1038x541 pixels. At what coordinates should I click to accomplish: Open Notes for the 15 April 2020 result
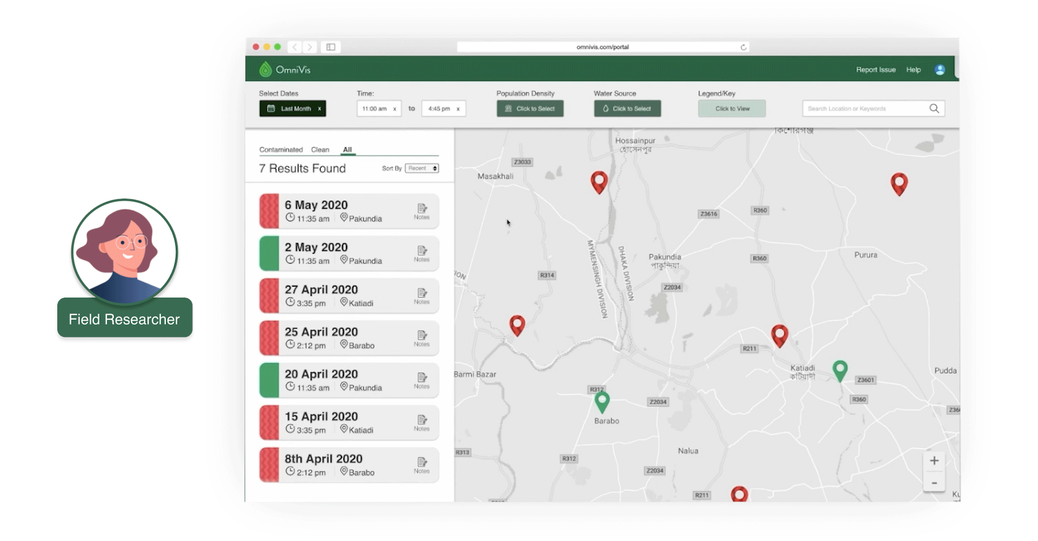point(422,423)
